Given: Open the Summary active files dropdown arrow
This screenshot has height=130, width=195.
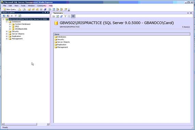Looking at the screenshot, I should point(188,13).
